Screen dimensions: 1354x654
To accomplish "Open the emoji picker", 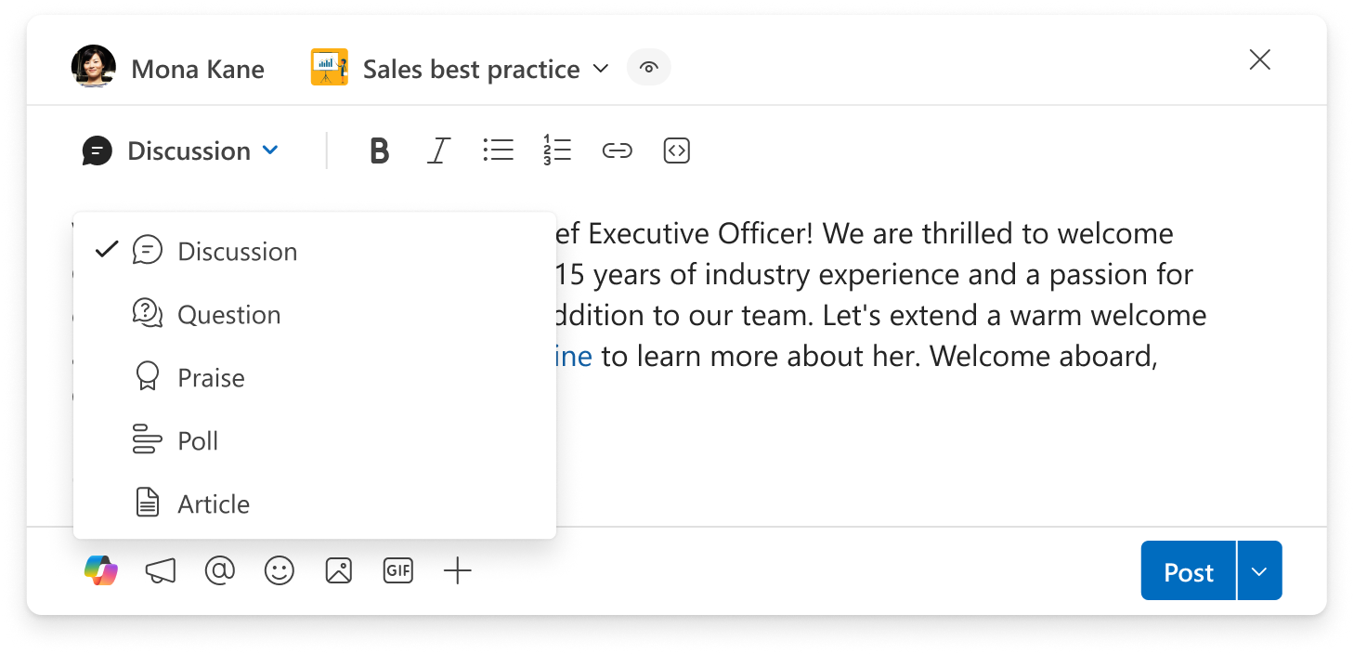I will (x=279, y=570).
